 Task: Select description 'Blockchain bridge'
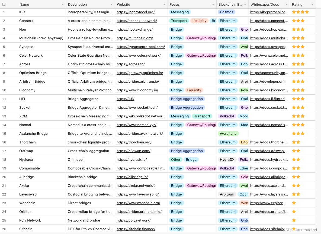[82, 177]
